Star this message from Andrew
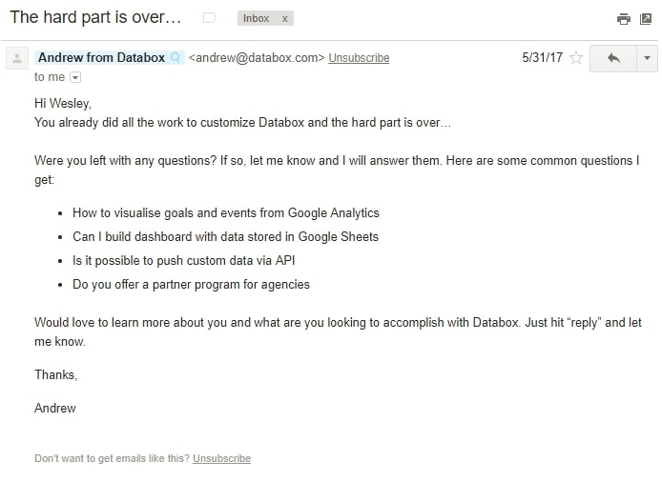The width and height of the screenshot is (662, 482). tap(576, 58)
